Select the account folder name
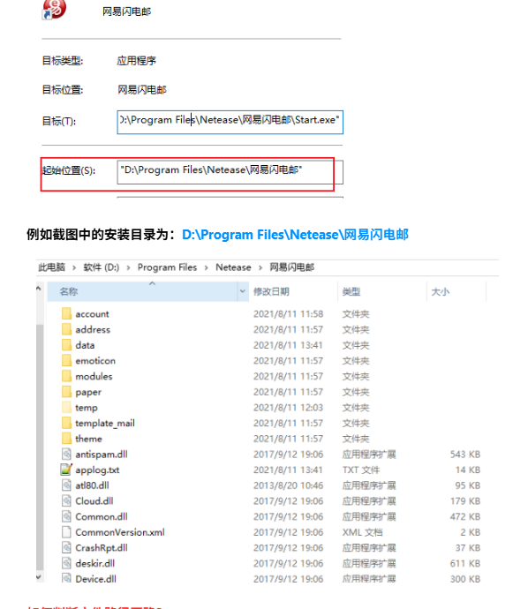Image resolution: width=528 pixels, height=609 pixels. [92, 314]
